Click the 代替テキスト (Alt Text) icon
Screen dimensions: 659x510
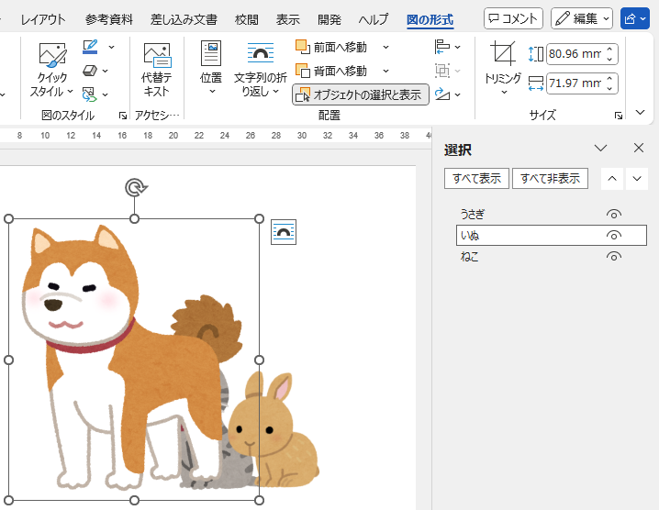point(157,55)
